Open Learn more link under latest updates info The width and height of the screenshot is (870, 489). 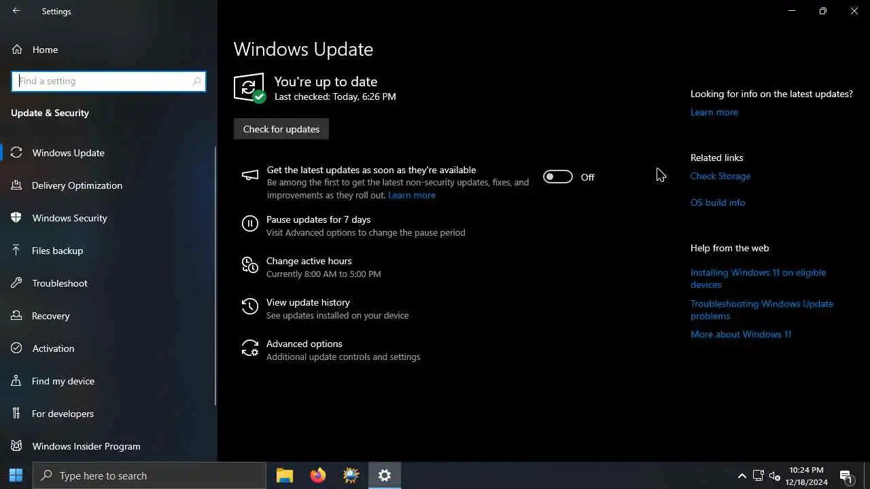714,112
